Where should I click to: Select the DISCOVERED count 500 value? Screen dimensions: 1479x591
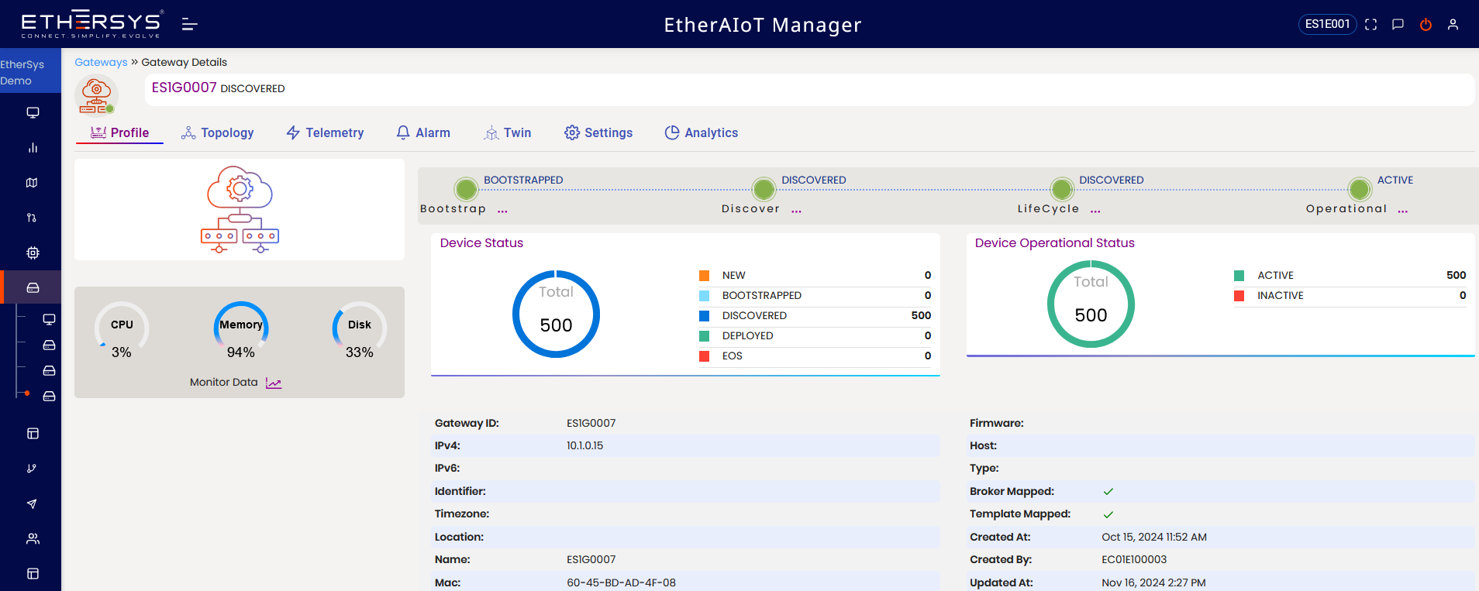921,315
